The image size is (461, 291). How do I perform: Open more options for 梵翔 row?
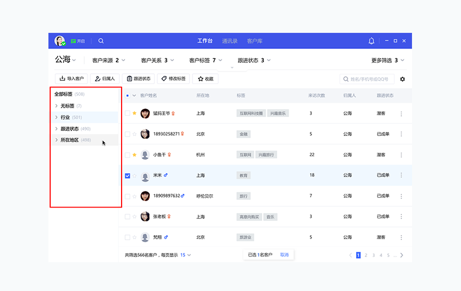coord(401,237)
